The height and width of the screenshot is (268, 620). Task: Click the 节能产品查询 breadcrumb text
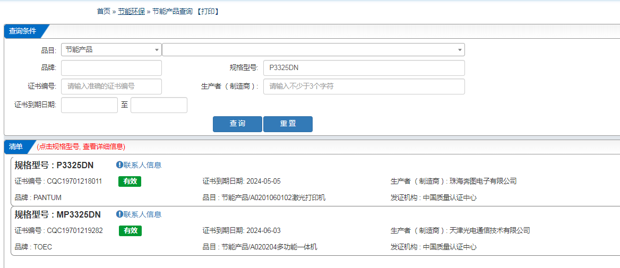[173, 12]
